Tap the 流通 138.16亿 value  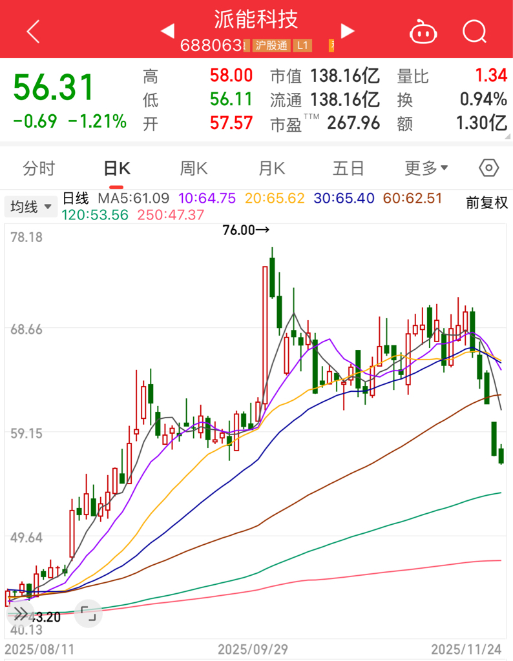coord(345,100)
